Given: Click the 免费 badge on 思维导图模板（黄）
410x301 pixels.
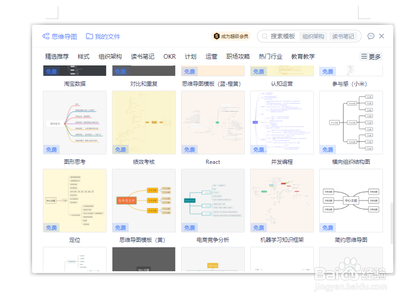Looking at the screenshot, I should click(x=121, y=227).
